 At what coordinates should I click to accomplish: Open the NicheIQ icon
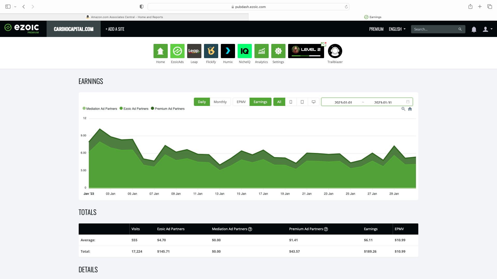245,51
